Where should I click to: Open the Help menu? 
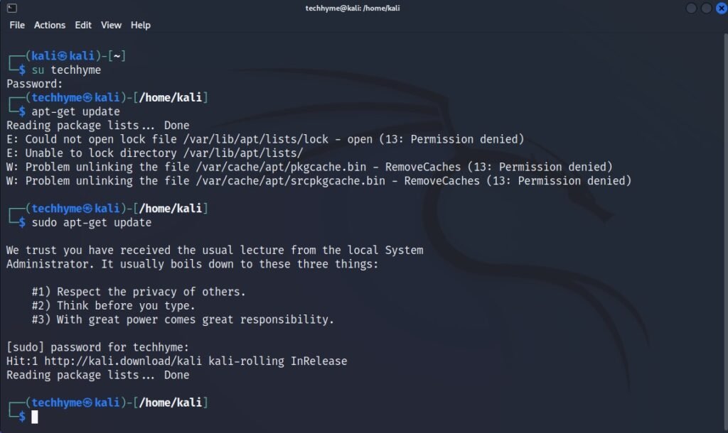point(140,25)
